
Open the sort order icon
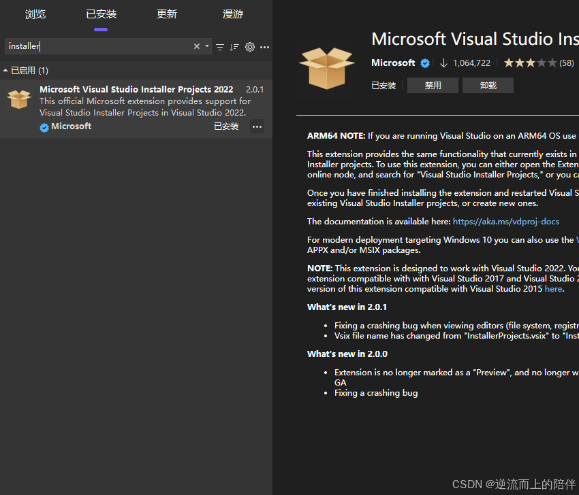click(x=234, y=47)
